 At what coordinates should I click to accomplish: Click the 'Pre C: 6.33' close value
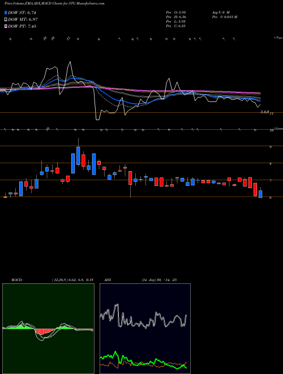click(x=176, y=25)
